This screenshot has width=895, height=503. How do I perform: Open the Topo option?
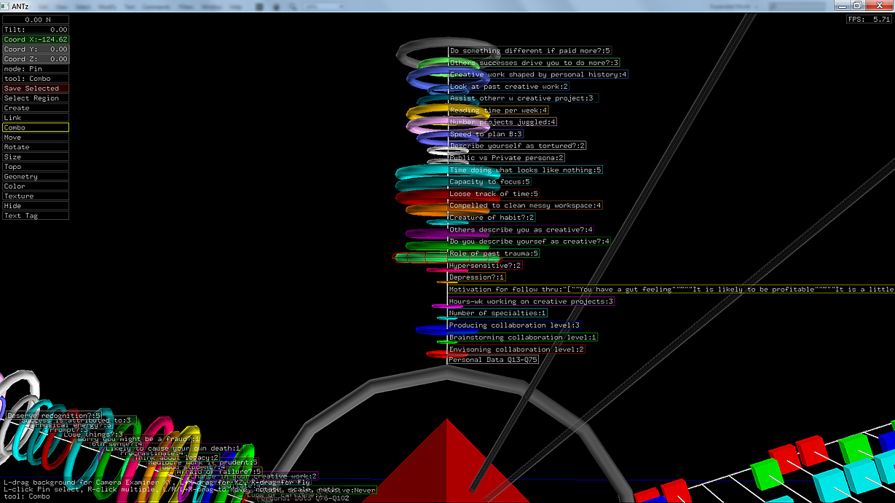coord(36,167)
